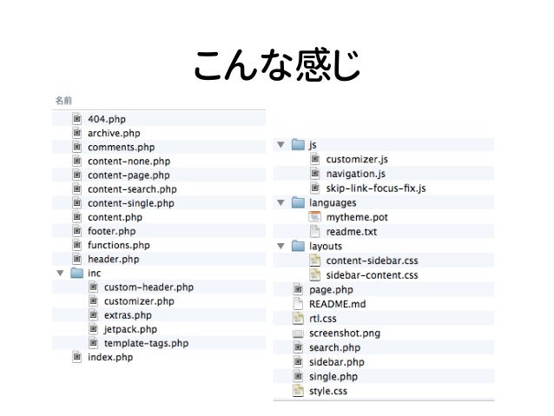This screenshot has width=554, height=416.
Task: Select the screenshot.png image icon
Action: pyautogui.click(x=298, y=333)
